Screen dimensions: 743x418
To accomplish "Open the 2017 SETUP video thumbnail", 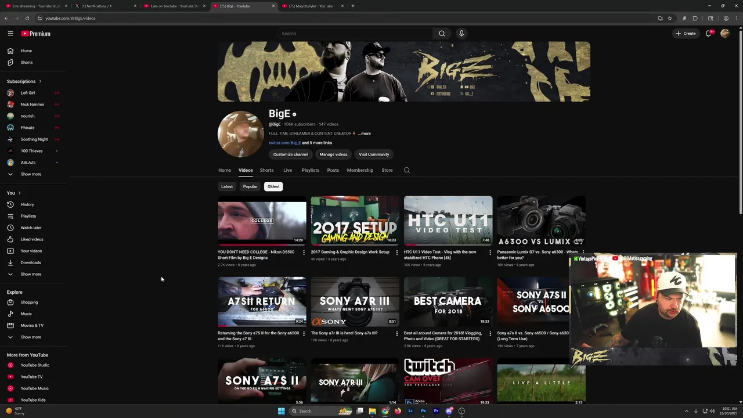I will 355,221.
